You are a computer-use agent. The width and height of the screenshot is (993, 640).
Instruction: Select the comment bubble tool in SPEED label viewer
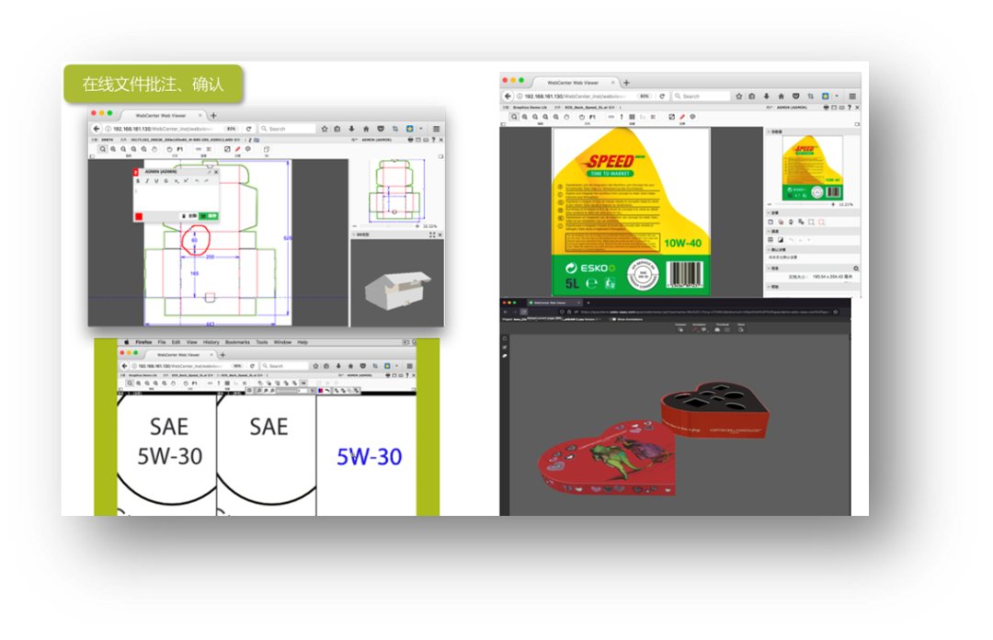693,117
